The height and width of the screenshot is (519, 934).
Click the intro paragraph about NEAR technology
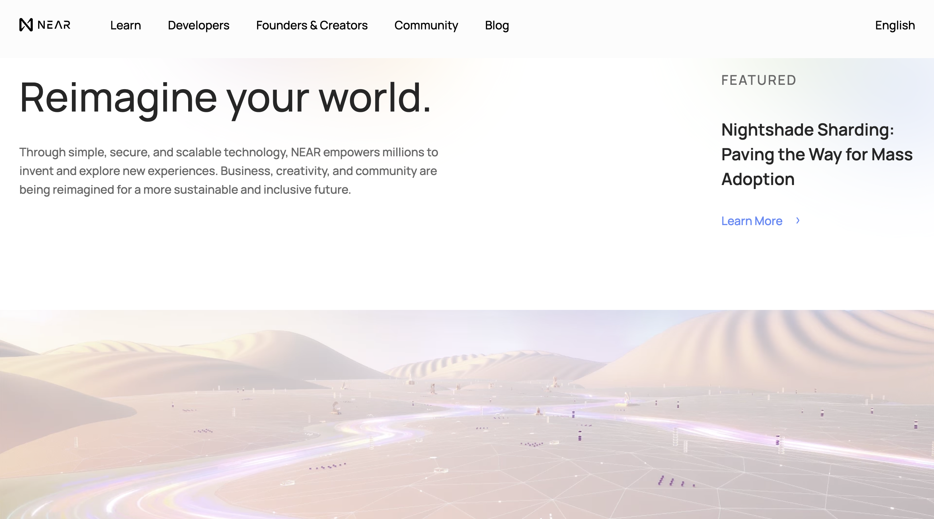tap(228, 170)
